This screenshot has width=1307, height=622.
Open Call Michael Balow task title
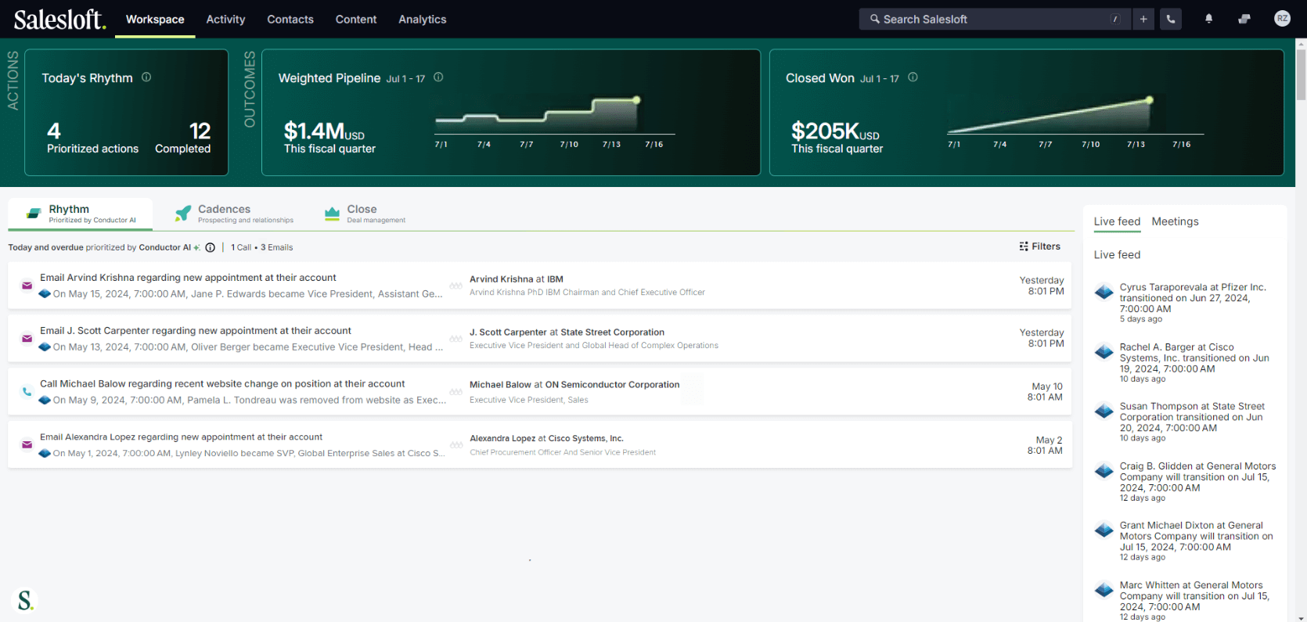click(x=222, y=383)
